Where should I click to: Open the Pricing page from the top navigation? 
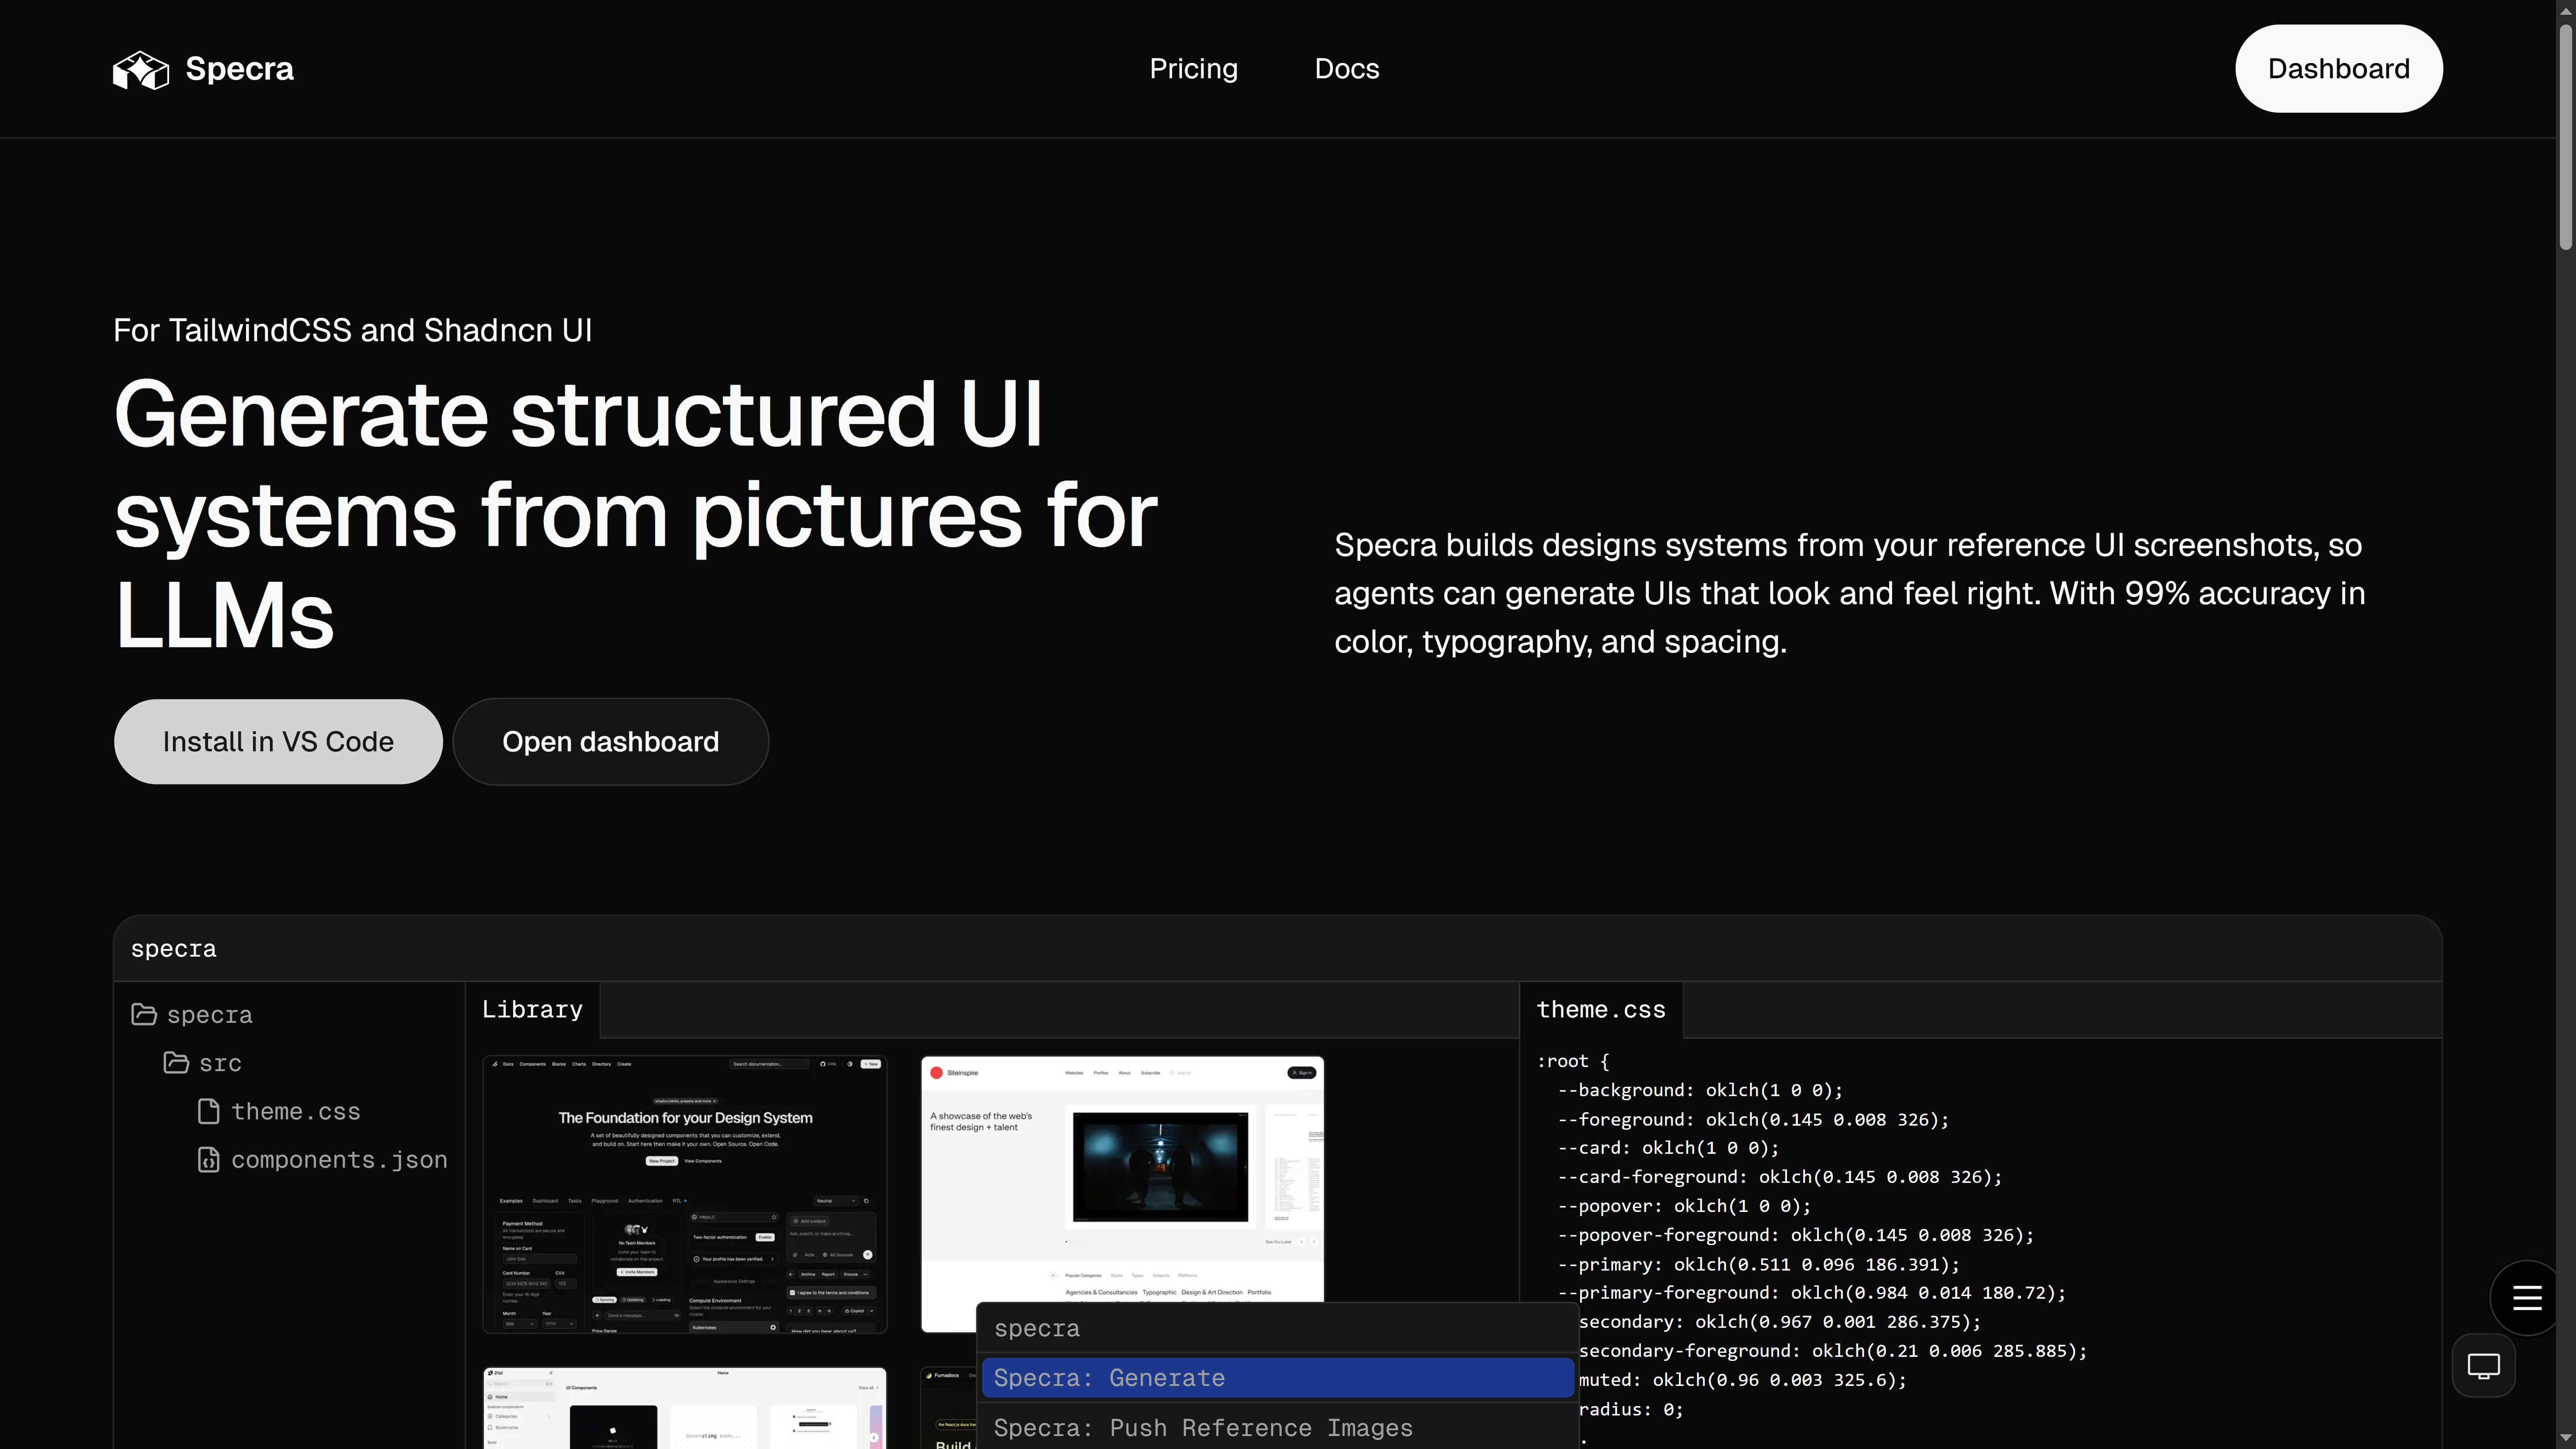[x=1193, y=68]
